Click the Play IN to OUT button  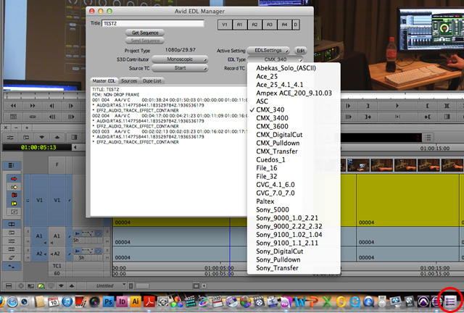point(397,117)
